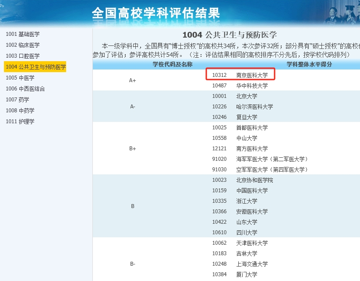Select 北京大学 in the A- group

247,96
